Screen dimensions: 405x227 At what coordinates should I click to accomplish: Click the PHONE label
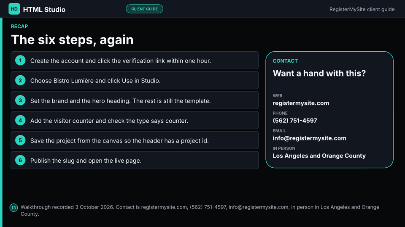280,113
